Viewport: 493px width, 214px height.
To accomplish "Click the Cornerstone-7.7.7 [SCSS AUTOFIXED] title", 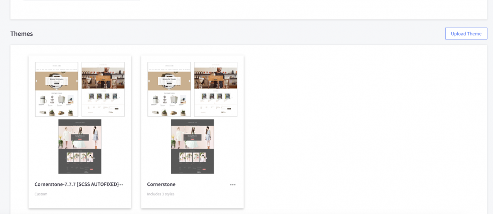I will 76,184.
